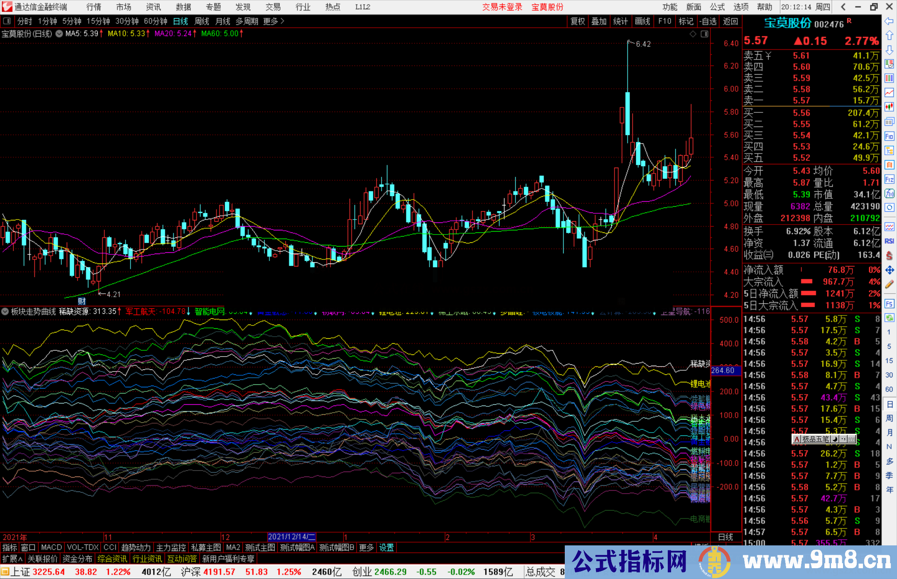This screenshot has width=897, height=579.
Task: Open the wavy lines indicator icon
Action: click(889, 227)
